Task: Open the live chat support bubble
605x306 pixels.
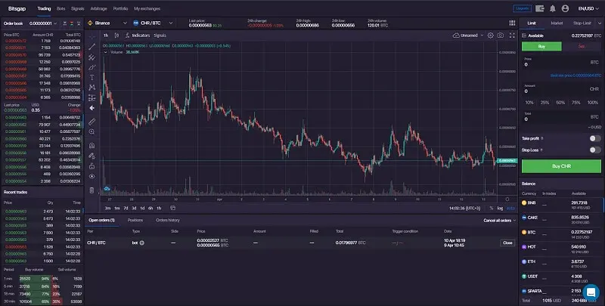Action: pos(591,292)
